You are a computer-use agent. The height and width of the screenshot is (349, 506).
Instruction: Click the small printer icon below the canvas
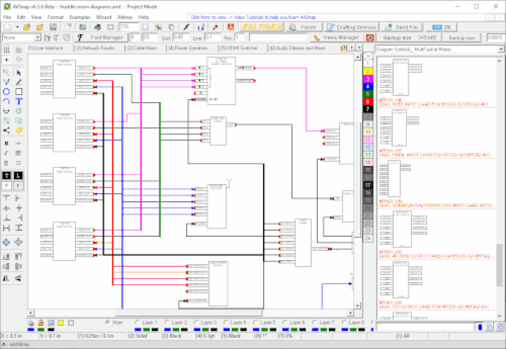(31, 323)
